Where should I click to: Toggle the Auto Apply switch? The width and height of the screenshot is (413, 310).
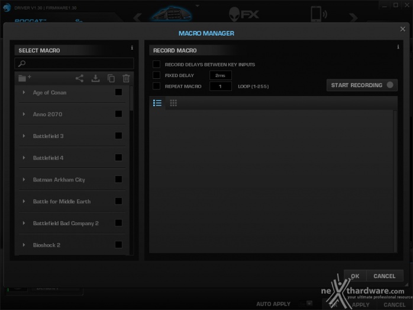tap(306, 303)
